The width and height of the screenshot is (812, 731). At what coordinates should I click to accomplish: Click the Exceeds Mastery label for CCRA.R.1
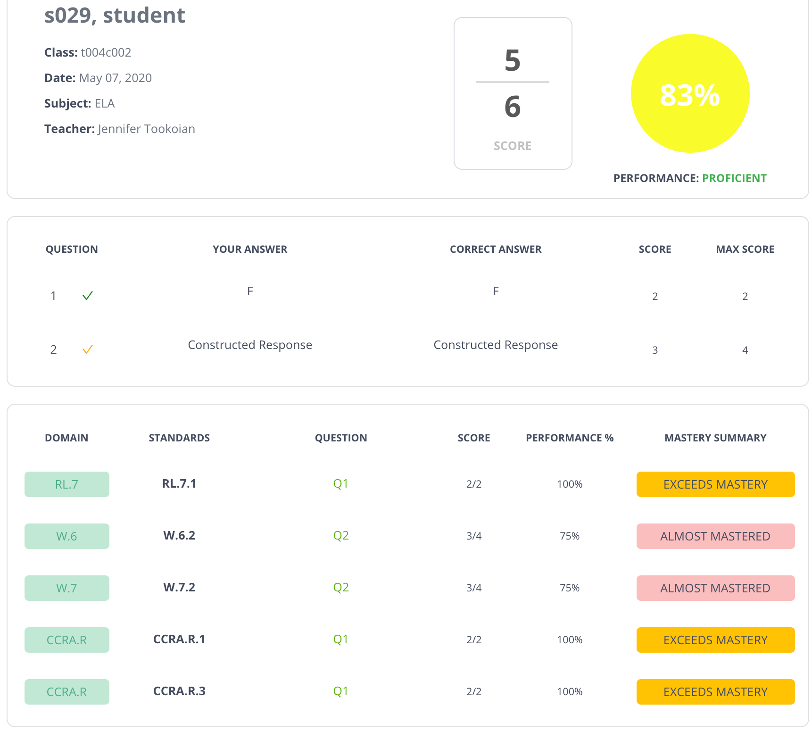point(716,640)
